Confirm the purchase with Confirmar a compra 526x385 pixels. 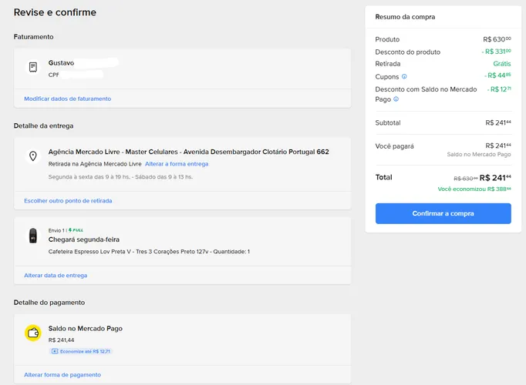coord(443,213)
